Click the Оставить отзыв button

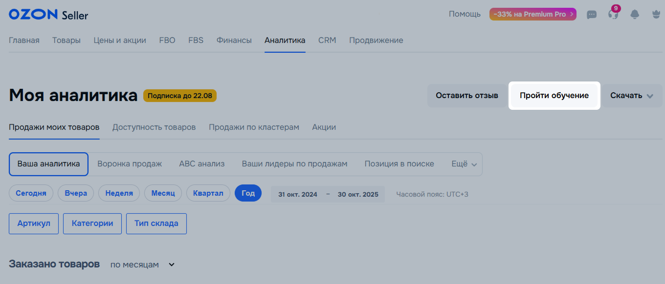point(467,96)
